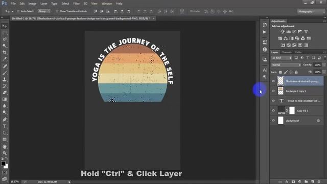Add a layer mask
This screenshot has height=184, width=327.
point(293,182)
